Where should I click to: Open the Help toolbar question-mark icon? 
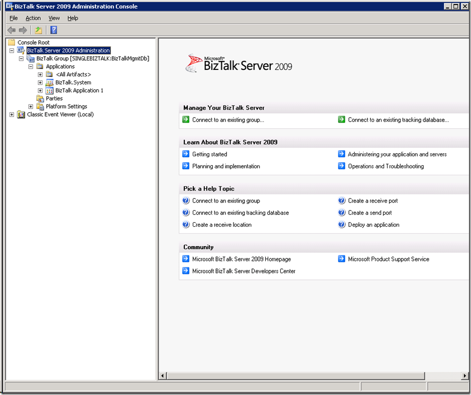54,30
